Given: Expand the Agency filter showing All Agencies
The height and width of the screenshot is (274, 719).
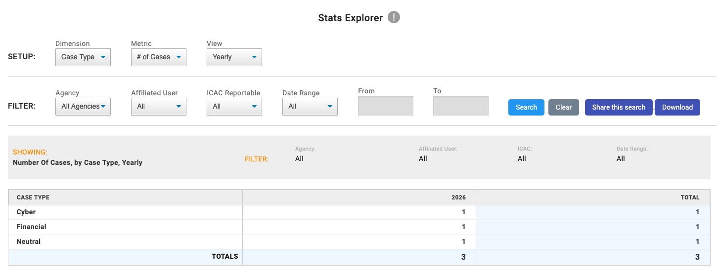Looking at the screenshot, I should click(x=83, y=107).
